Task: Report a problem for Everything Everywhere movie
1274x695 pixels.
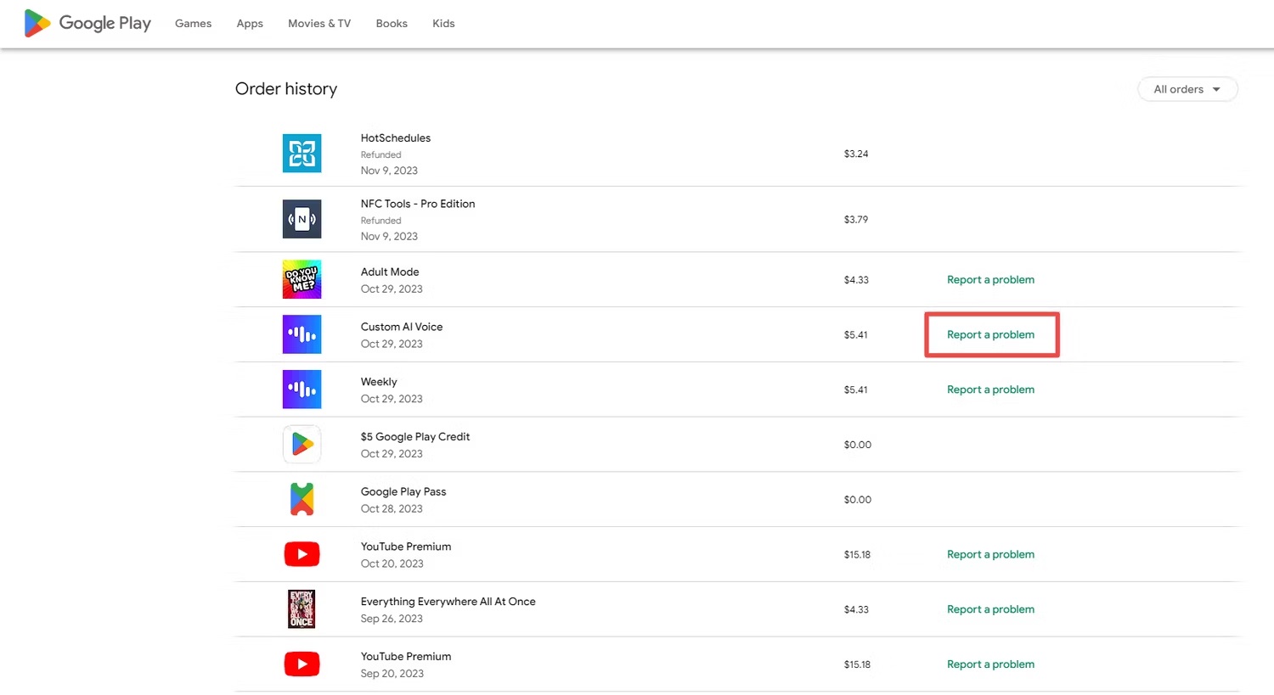Action: tap(990, 609)
